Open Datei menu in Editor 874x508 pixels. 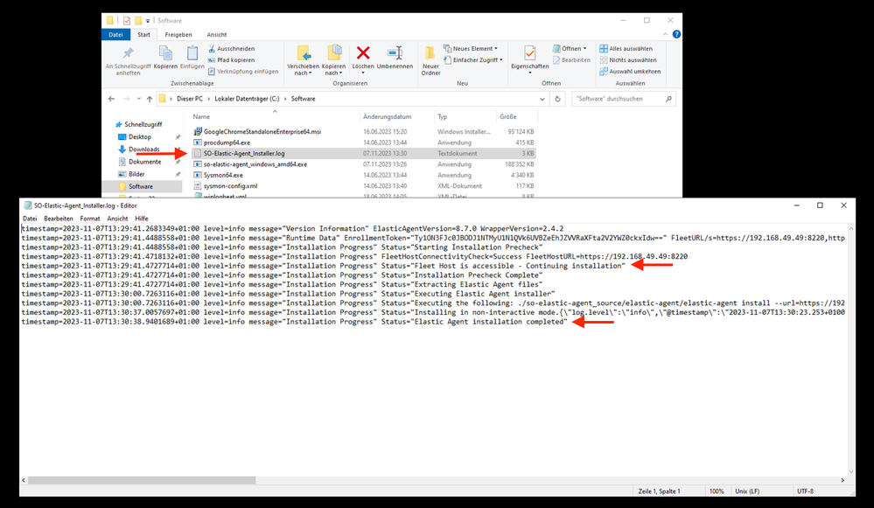(30, 219)
